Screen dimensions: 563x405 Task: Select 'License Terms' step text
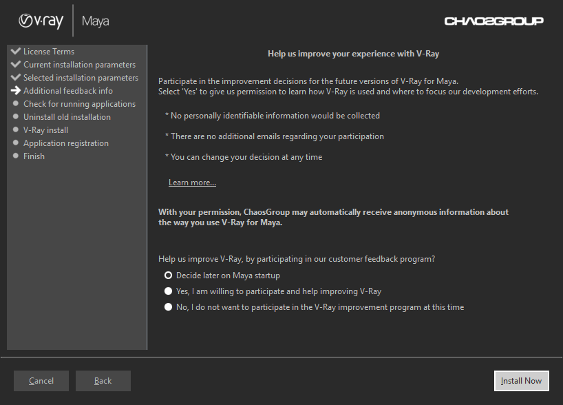[49, 52]
